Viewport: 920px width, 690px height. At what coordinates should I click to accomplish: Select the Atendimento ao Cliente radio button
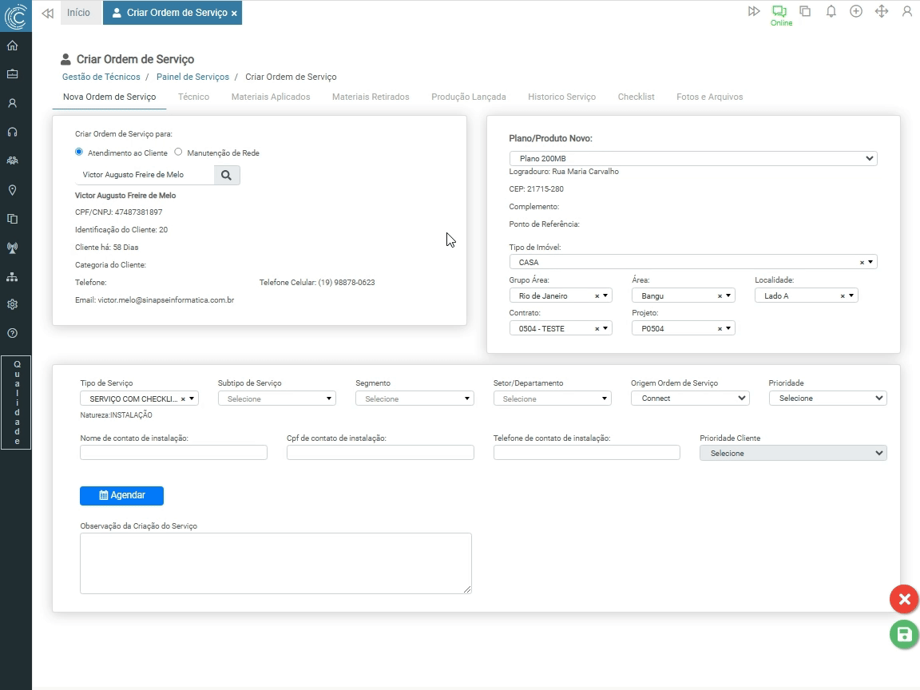coord(79,152)
